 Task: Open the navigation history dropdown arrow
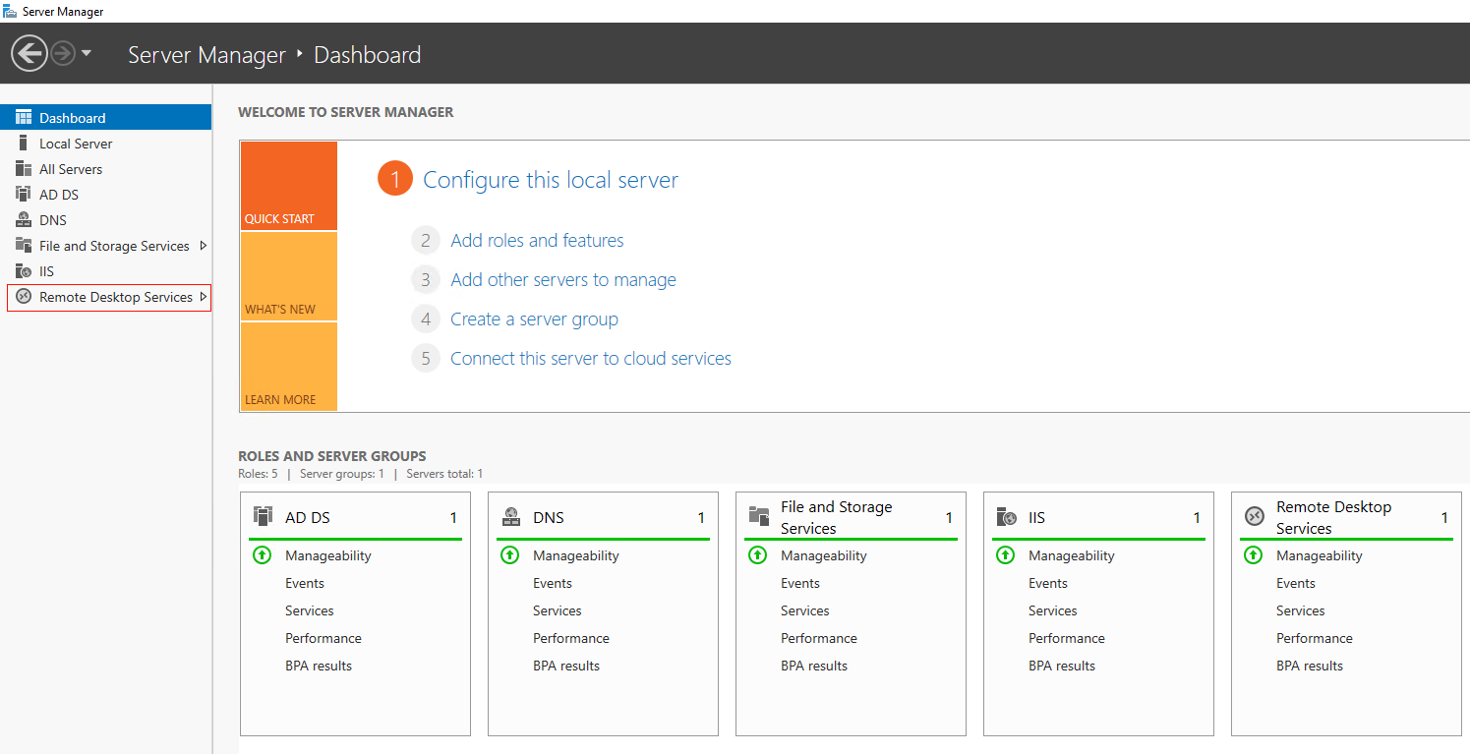click(x=87, y=53)
